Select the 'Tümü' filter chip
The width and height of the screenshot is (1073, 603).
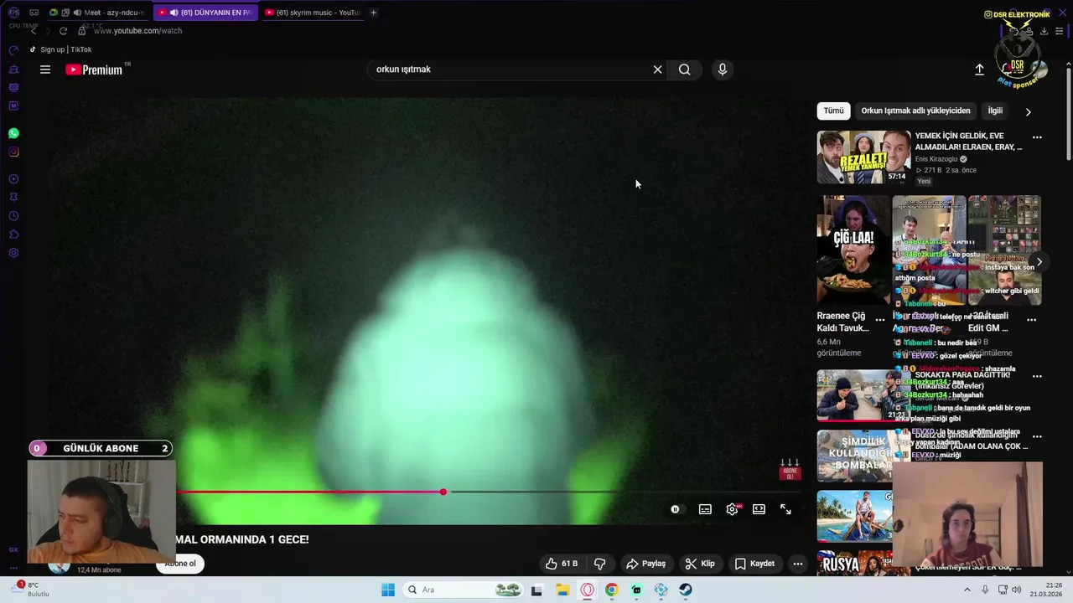[x=833, y=111]
